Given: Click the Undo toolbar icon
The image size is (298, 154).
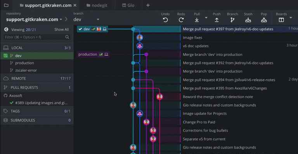Looking at the screenshot, I should (x=165, y=20).
